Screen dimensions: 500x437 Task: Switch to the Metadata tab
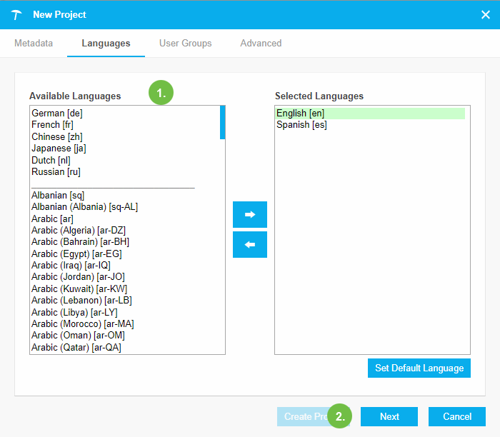click(x=34, y=44)
